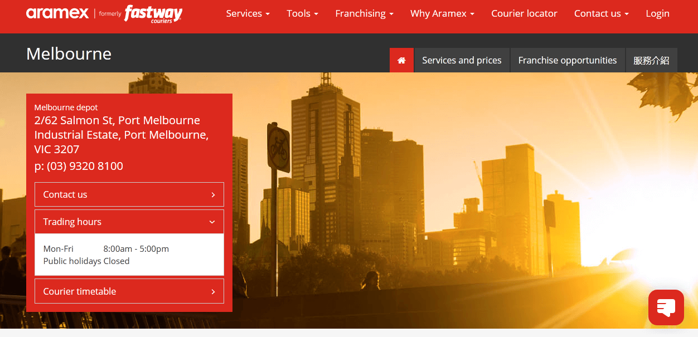698x337 pixels.
Task: Expand the Franchising menu
Action: click(x=364, y=13)
